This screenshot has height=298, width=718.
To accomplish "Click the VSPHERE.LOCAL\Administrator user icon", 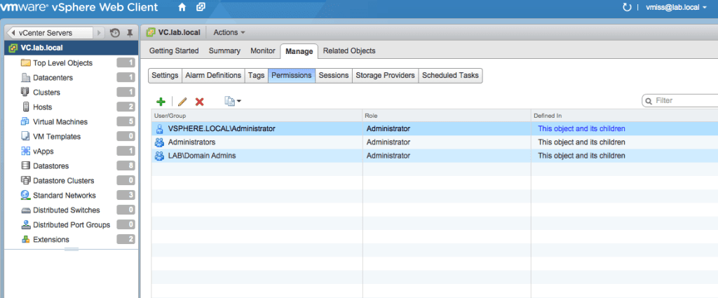I will [159, 128].
